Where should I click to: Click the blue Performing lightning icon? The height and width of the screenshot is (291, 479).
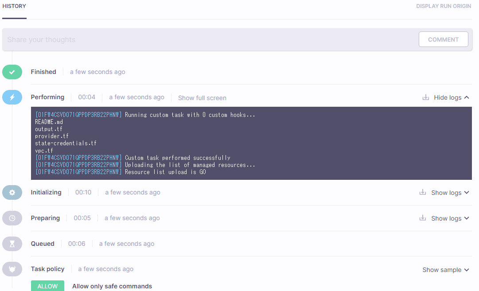[x=12, y=97]
